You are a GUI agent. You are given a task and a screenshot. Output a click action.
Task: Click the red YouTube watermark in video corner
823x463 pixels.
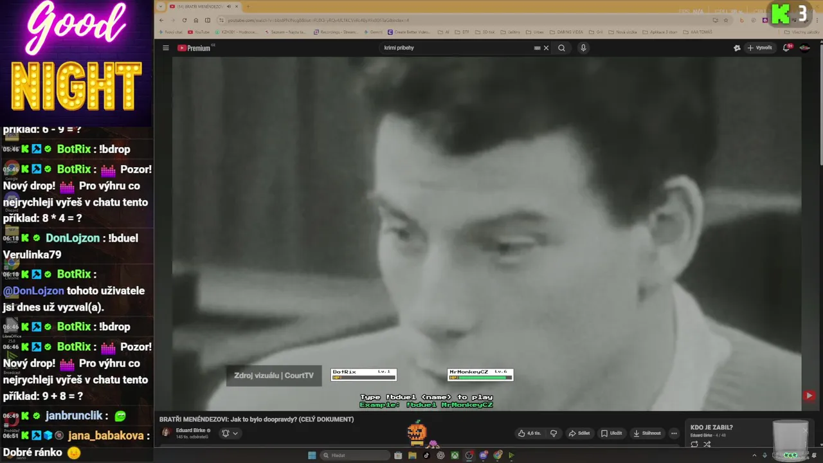[x=809, y=396]
